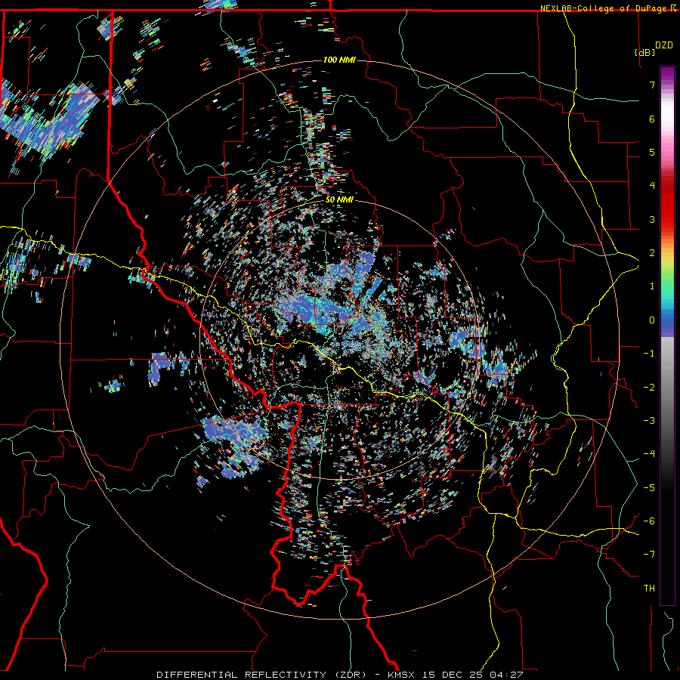This screenshot has height=680, width=680.
Task: Click the 0 value on the color scale
Action: point(652,320)
